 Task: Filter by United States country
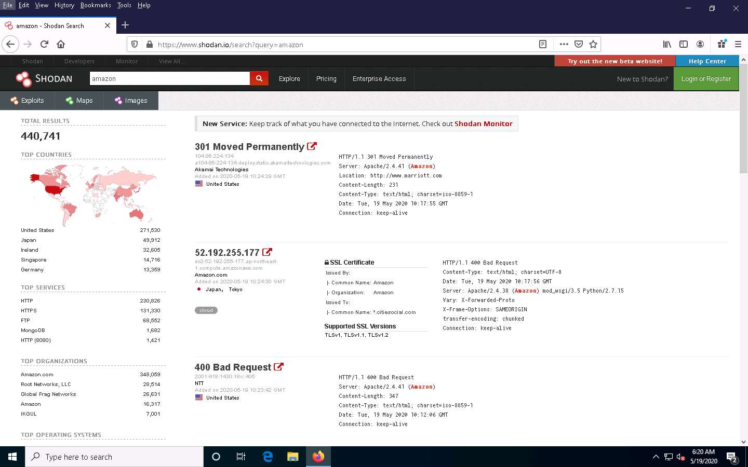click(37, 230)
